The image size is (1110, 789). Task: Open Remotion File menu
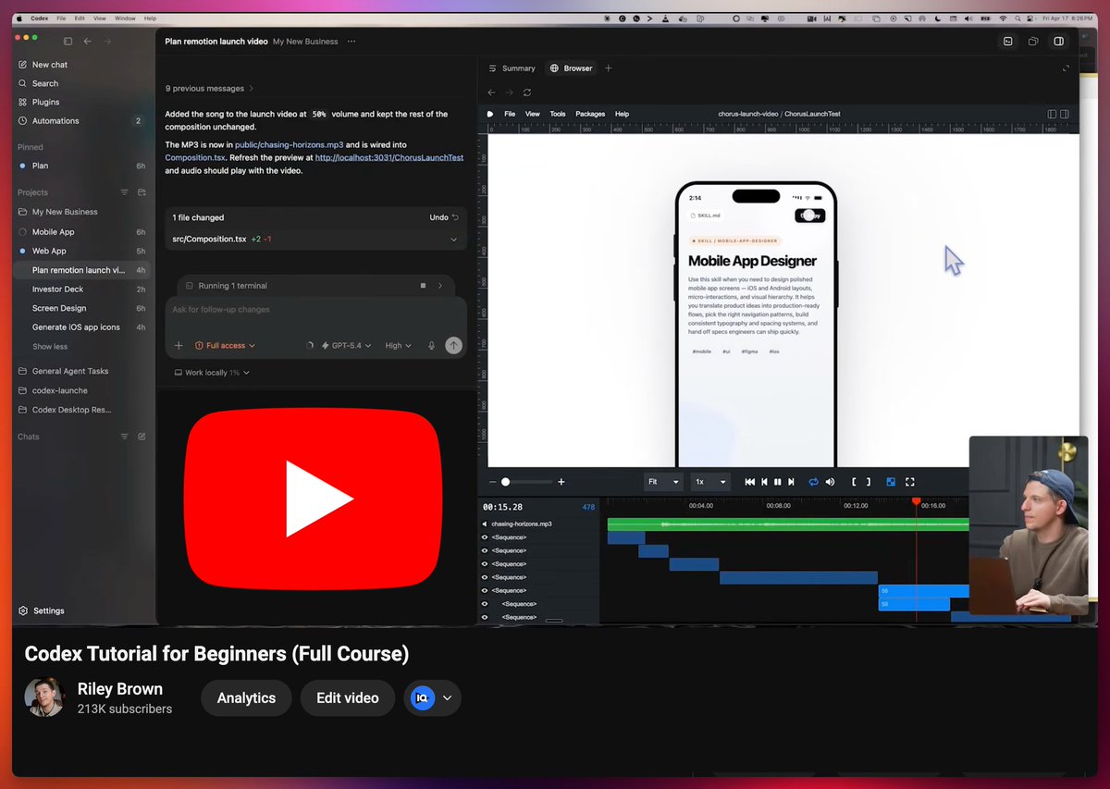point(510,114)
